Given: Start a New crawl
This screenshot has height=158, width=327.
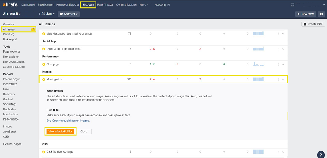Looking at the screenshot, I should click(305, 14).
